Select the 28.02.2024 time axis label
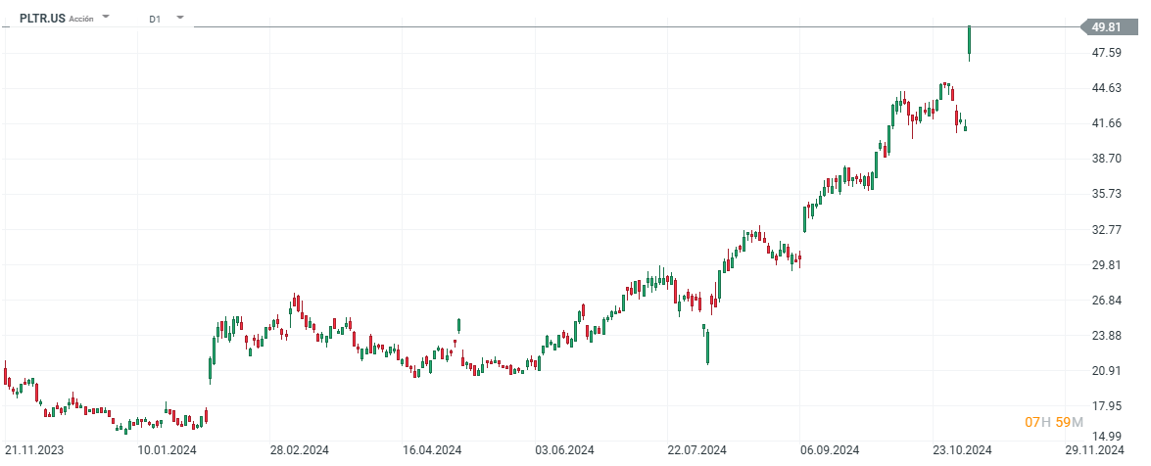 point(300,450)
